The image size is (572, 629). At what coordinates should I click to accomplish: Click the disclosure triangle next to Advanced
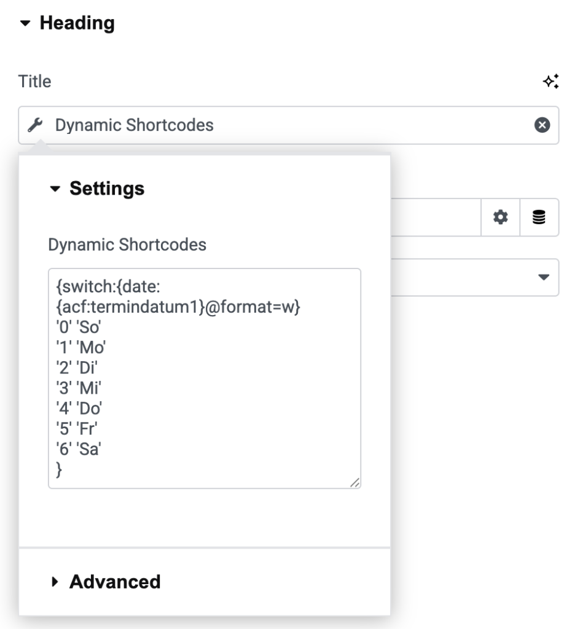point(56,582)
